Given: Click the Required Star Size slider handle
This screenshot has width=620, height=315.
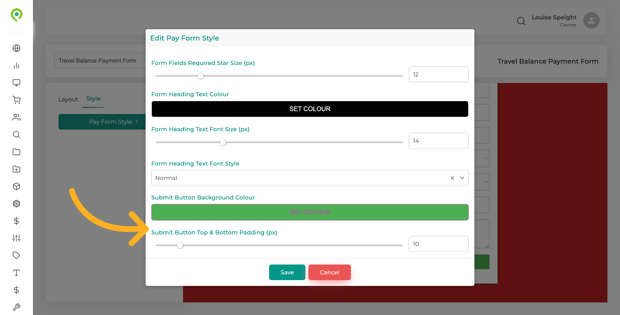Looking at the screenshot, I should coord(201,76).
